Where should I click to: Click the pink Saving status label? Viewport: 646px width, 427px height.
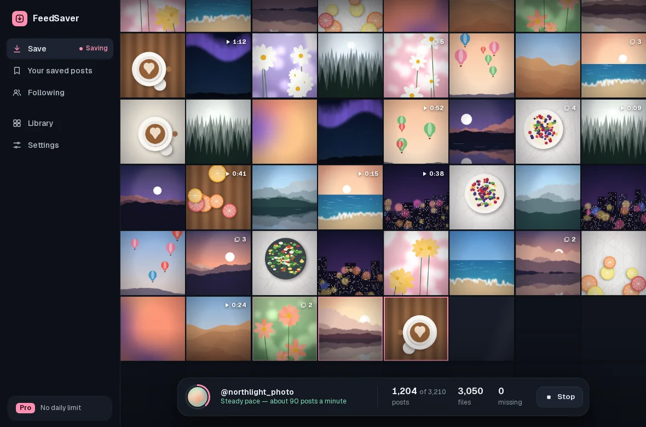pyautogui.click(x=94, y=48)
